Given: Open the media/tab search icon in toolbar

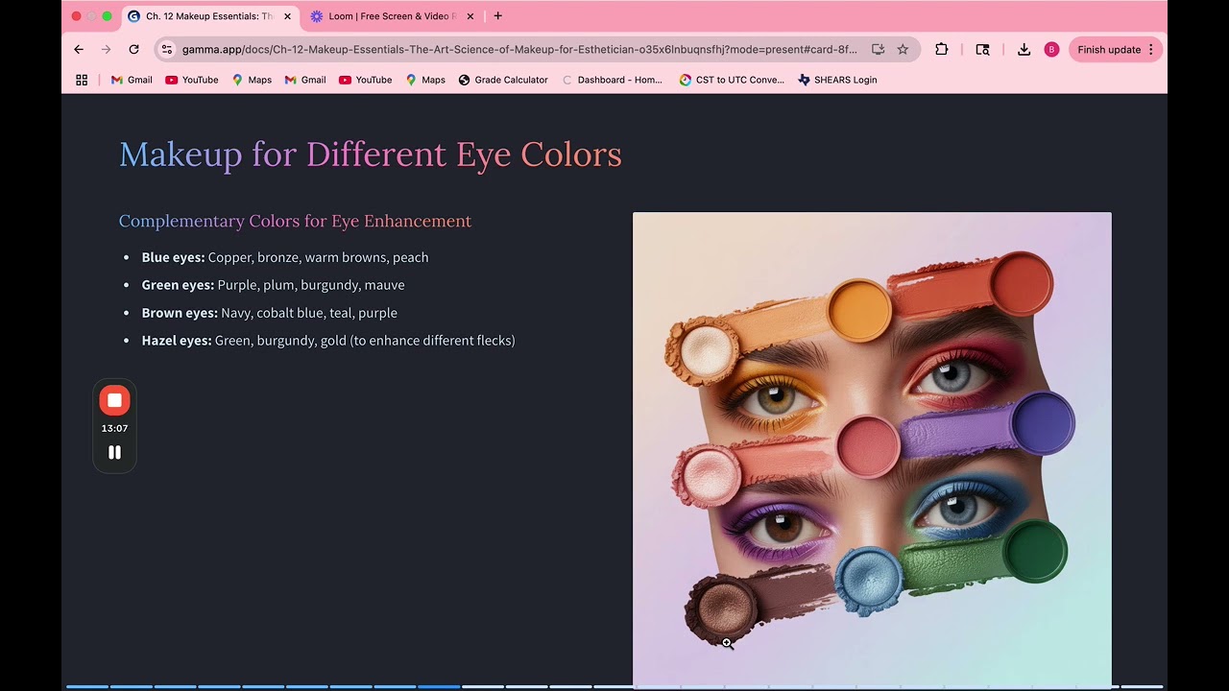Looking at the screenshot, I should (x=982, y=50).
